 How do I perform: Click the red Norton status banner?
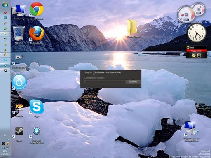[x=197, y=51]
